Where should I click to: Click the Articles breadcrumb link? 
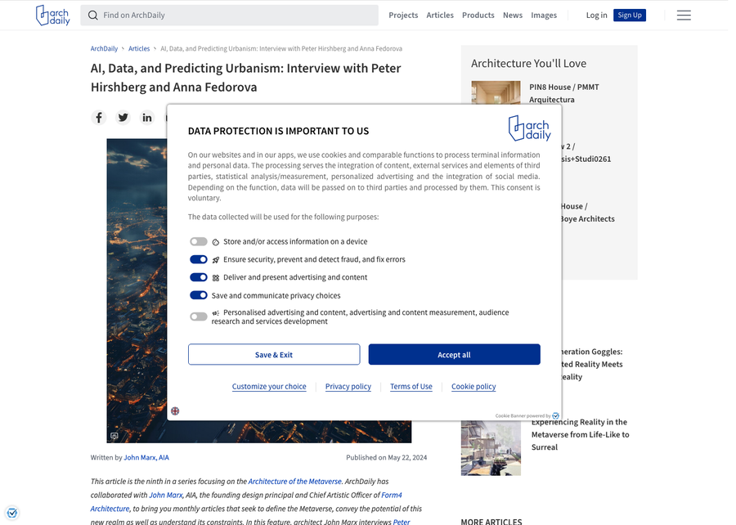pos(139,49)
